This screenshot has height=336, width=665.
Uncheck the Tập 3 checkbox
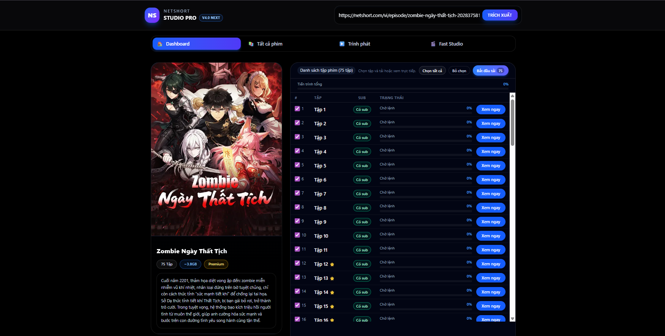297,137
